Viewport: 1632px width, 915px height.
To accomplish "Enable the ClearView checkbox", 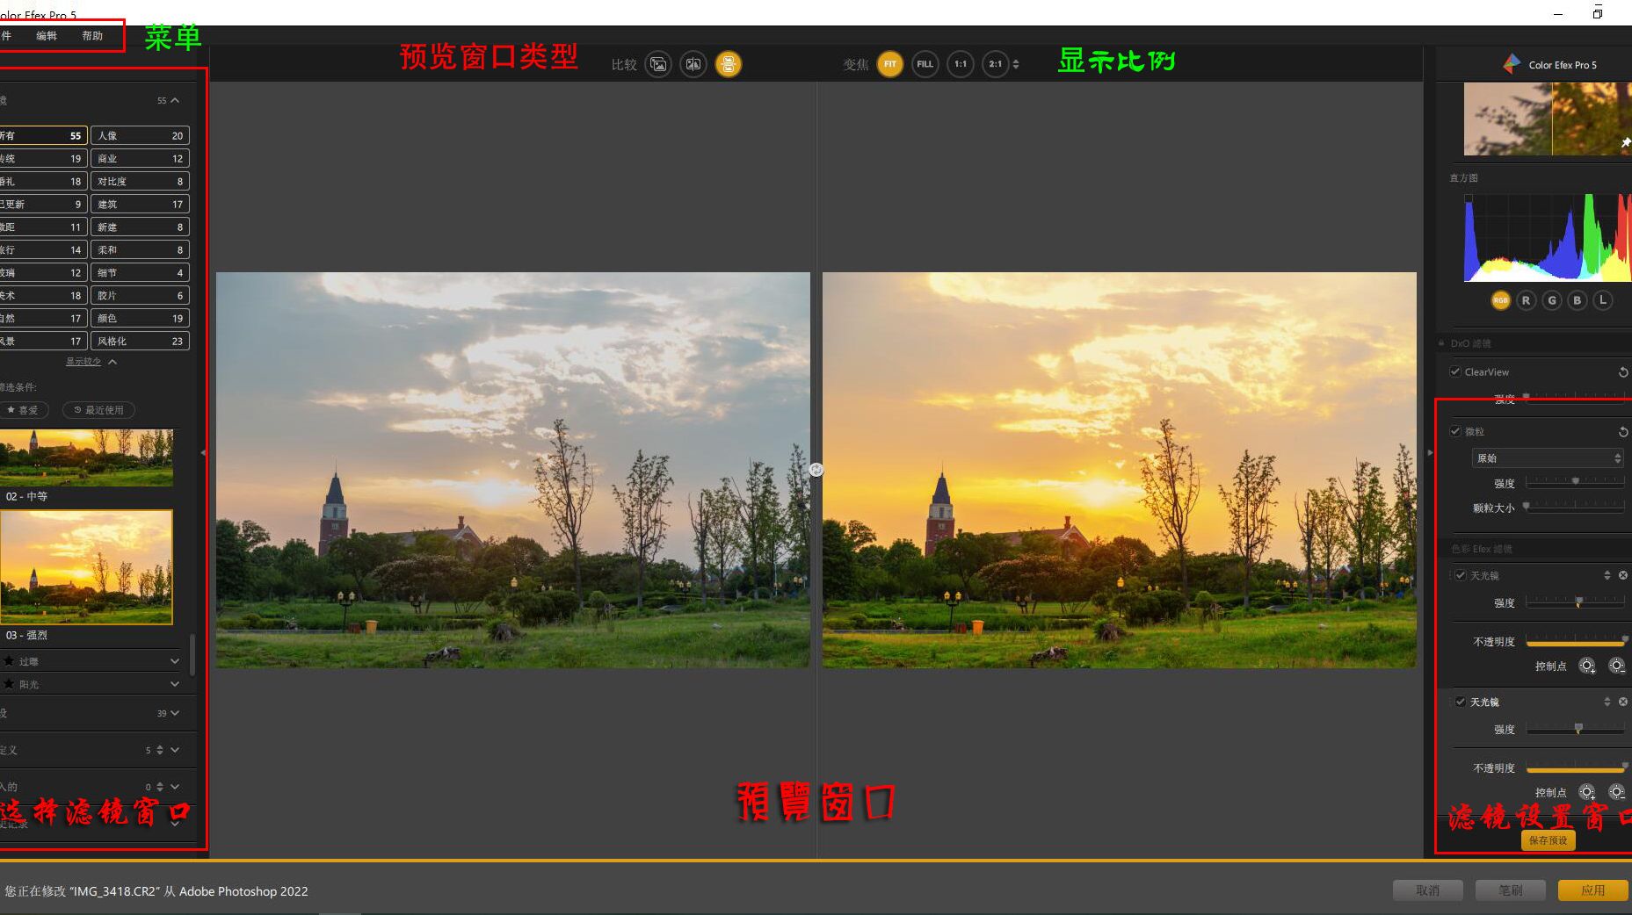I will coord(1456,371).
